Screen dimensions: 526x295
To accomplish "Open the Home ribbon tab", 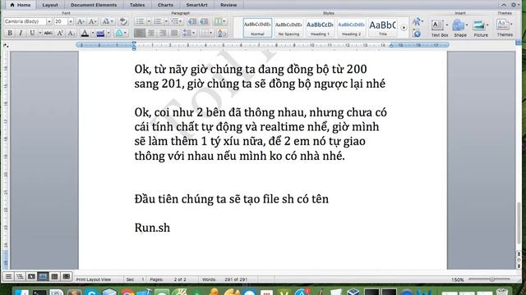I will pos(21,5).
